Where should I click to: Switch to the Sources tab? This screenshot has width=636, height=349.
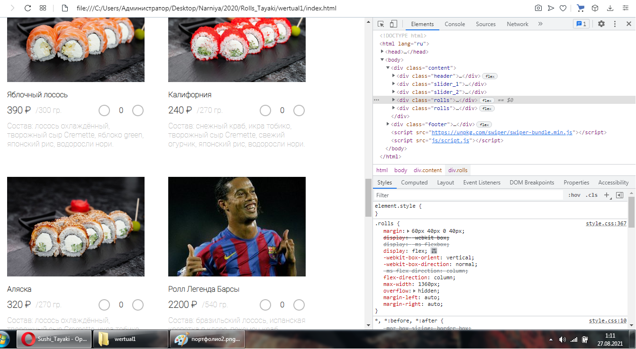[x=486, y=24]
